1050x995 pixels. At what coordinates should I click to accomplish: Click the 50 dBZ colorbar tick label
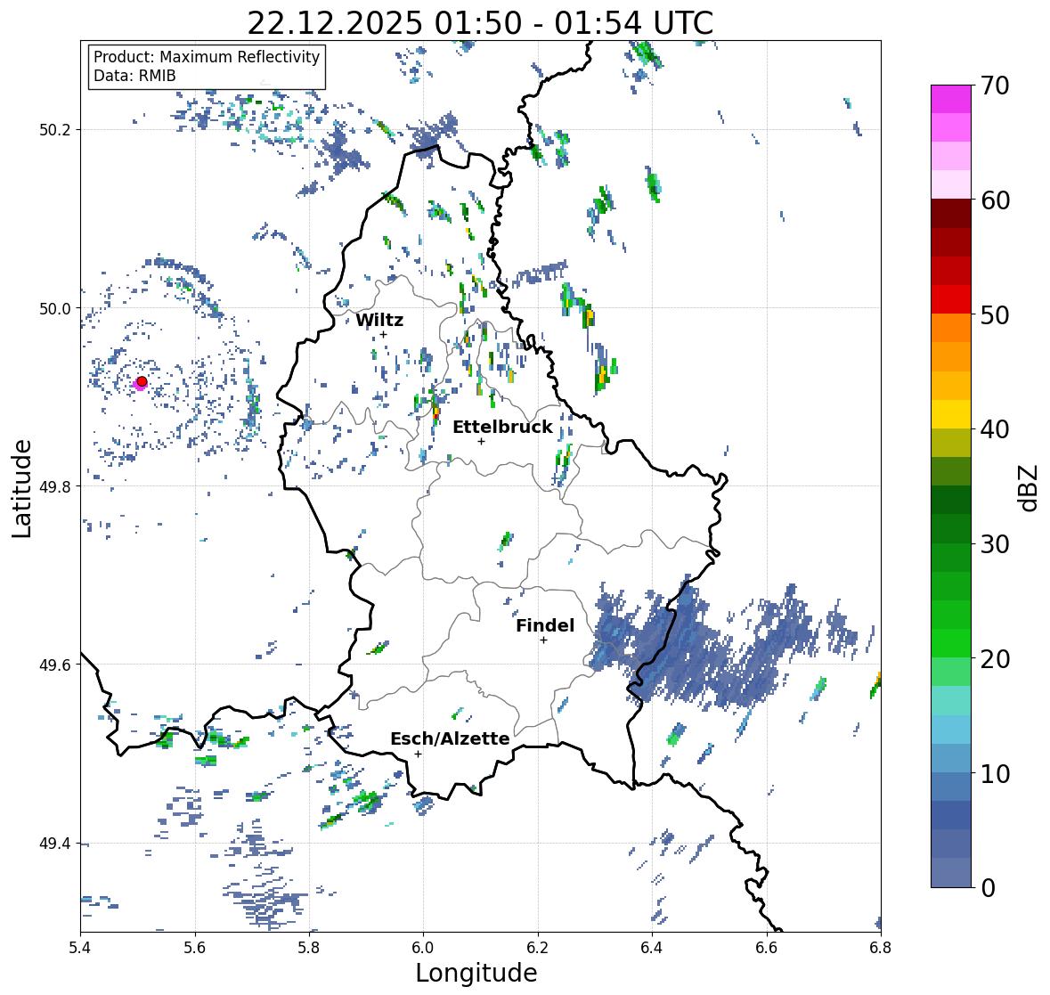(995, 314)
